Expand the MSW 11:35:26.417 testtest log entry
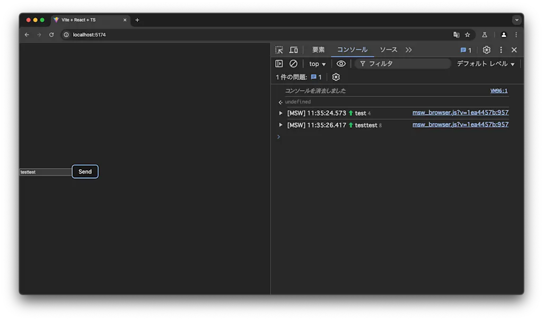 [x=281, y=125]
